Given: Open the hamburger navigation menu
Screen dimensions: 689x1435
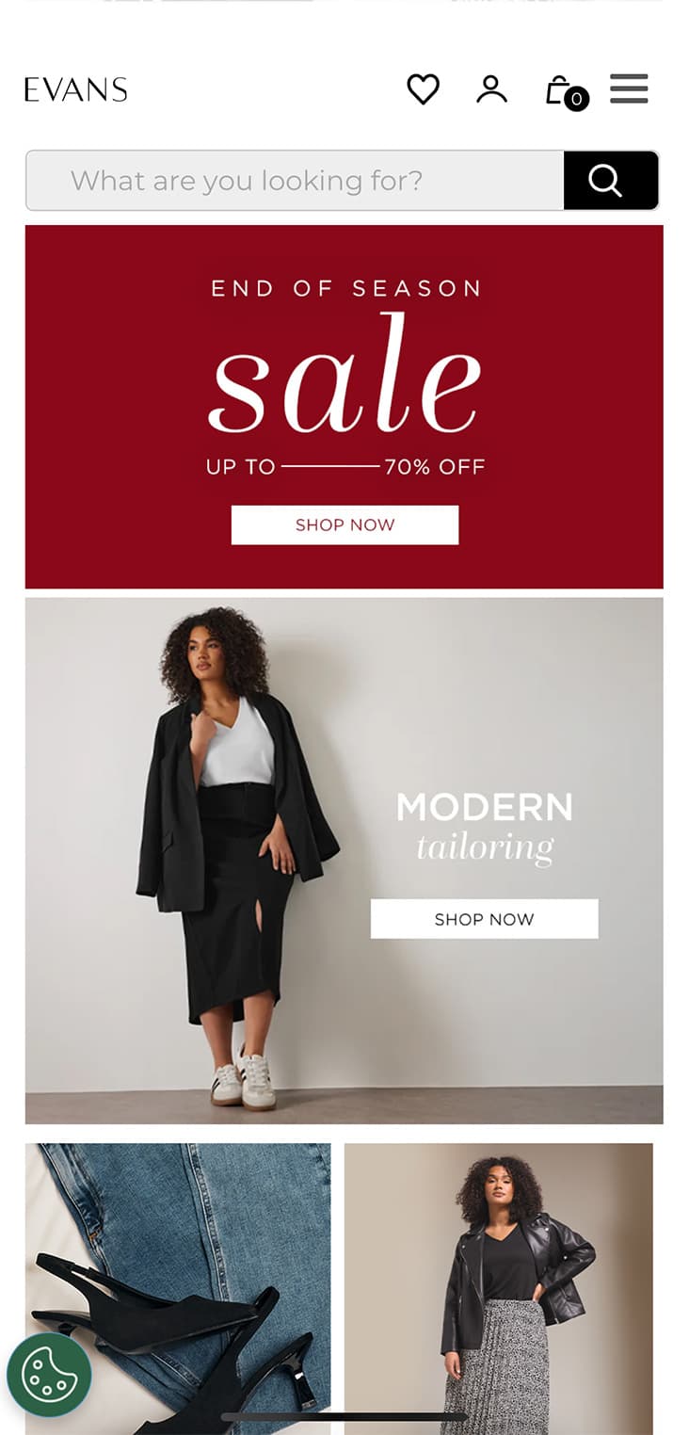Looking at the screenshot, I should click(x=629, y=89).
